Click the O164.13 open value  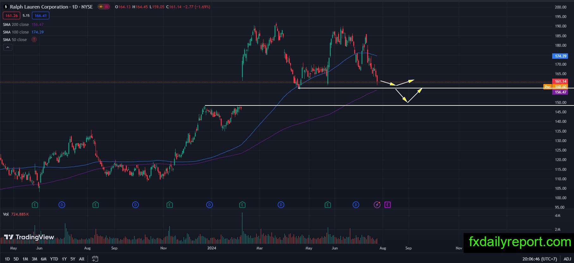click(x=123, y=7)
